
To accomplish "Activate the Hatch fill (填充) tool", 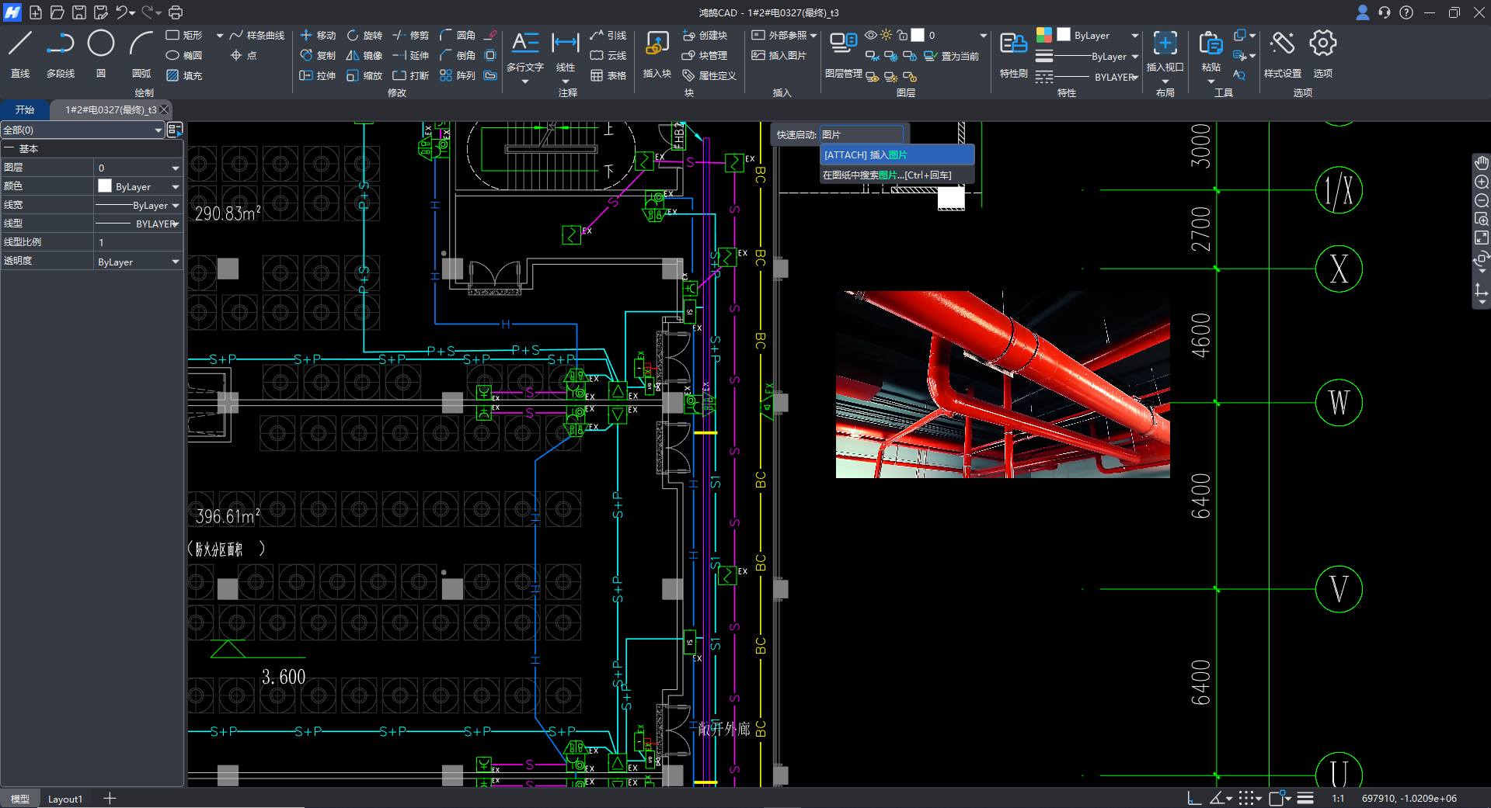I will (184, 75).
